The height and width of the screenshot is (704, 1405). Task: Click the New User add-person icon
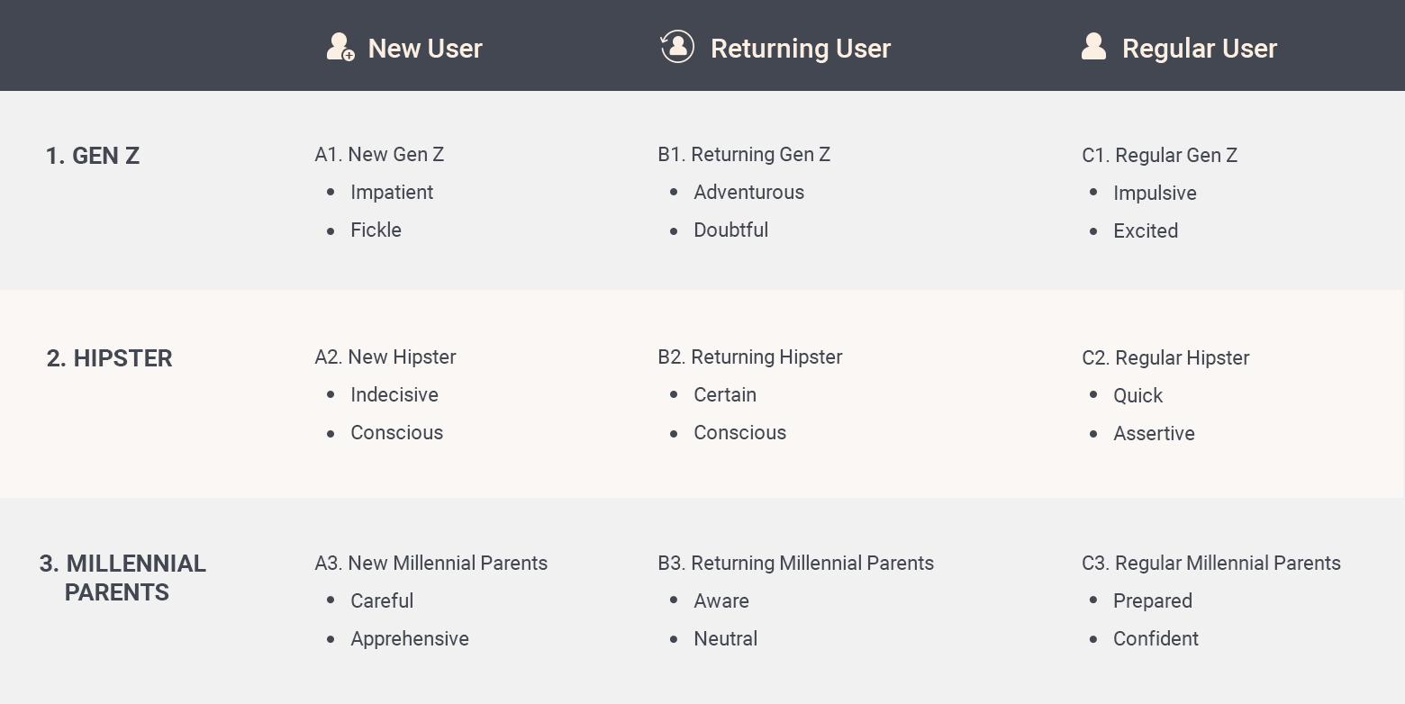point(340,47)
